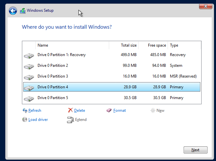This screenshot has width=216, height=161.
Task: Select the Drive 0 Partition 4 name
Action: (x=53, y=87)
